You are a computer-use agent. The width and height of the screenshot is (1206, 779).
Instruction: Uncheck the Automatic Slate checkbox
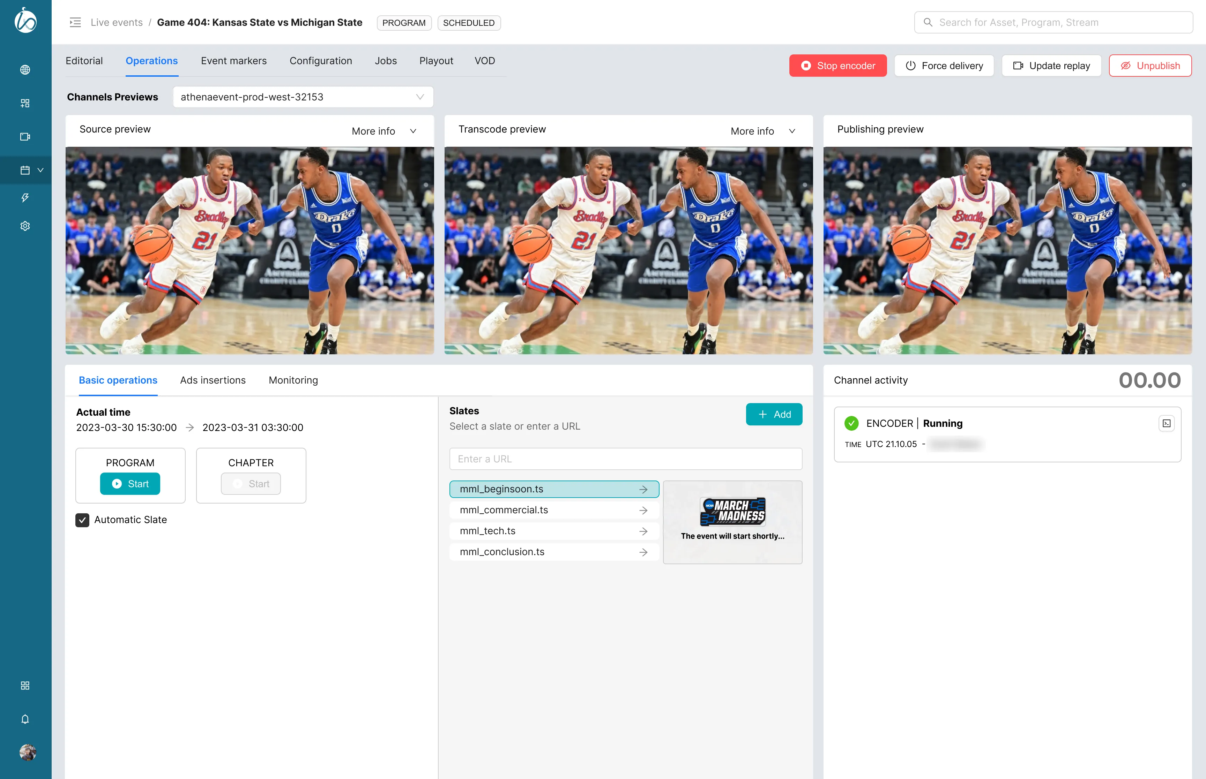point(82,520)
